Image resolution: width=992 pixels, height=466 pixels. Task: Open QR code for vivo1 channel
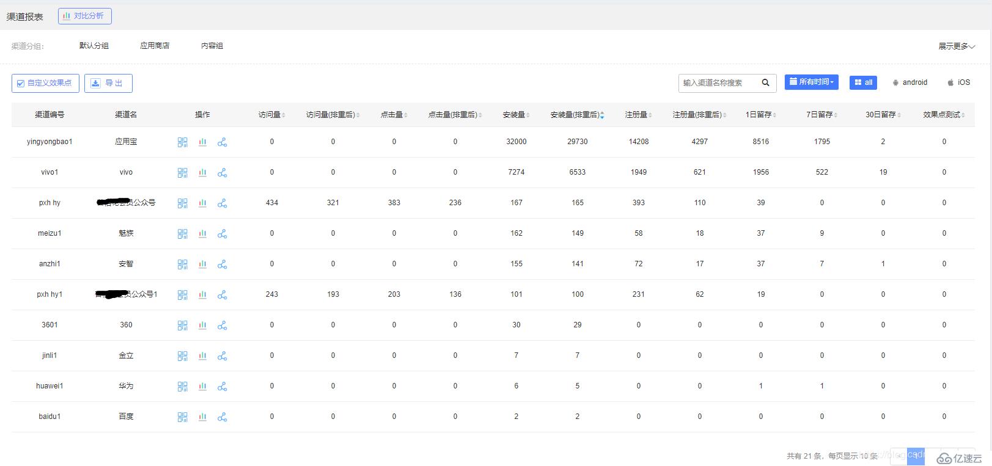182,172
